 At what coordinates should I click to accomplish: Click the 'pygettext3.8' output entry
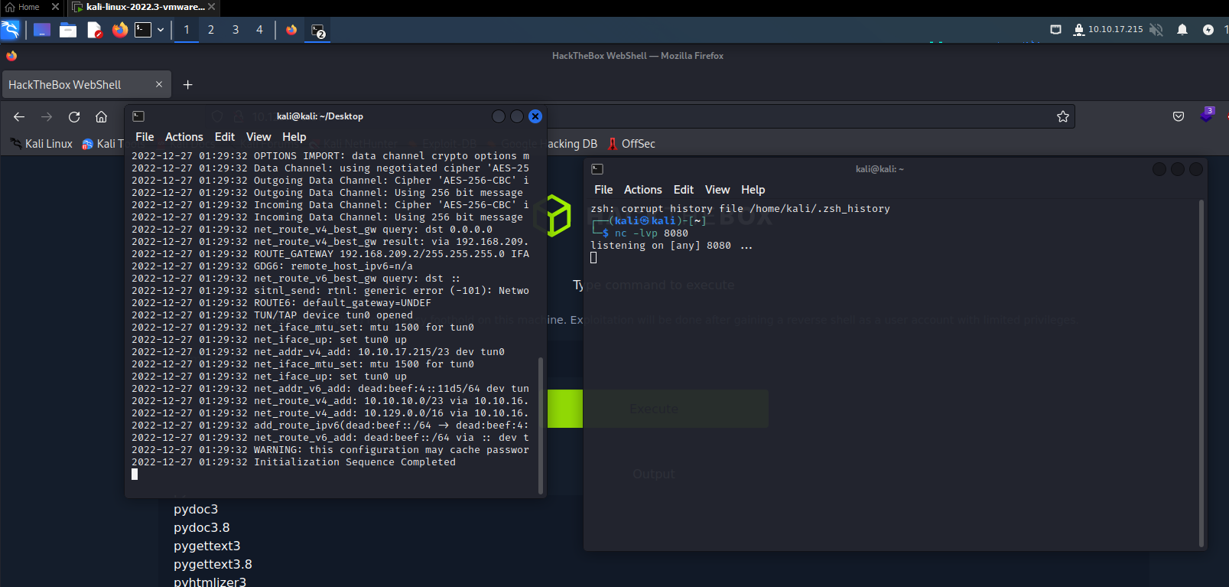click(213, 565)
